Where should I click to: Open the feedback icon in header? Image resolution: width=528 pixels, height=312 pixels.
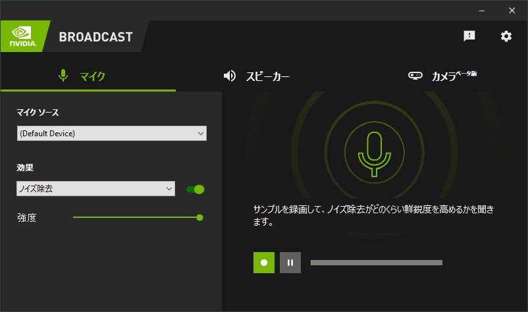click(x=469, y=36)
